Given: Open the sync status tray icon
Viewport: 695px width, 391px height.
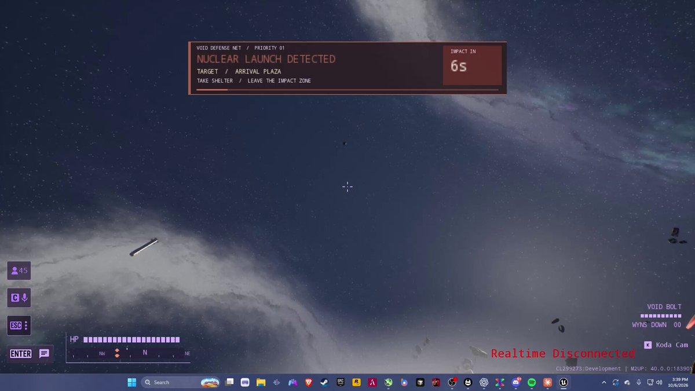Looking at the screenshot, I should click(615, 382).
